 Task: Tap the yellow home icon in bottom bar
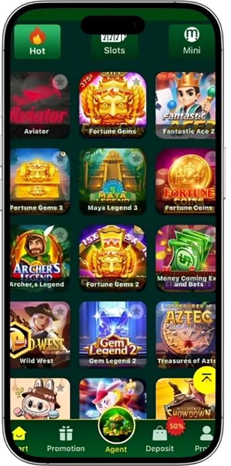(x=19, y=433)
